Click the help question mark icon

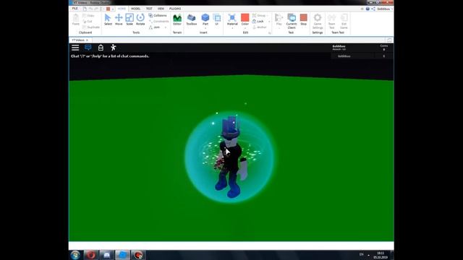[x=368, y=9]
